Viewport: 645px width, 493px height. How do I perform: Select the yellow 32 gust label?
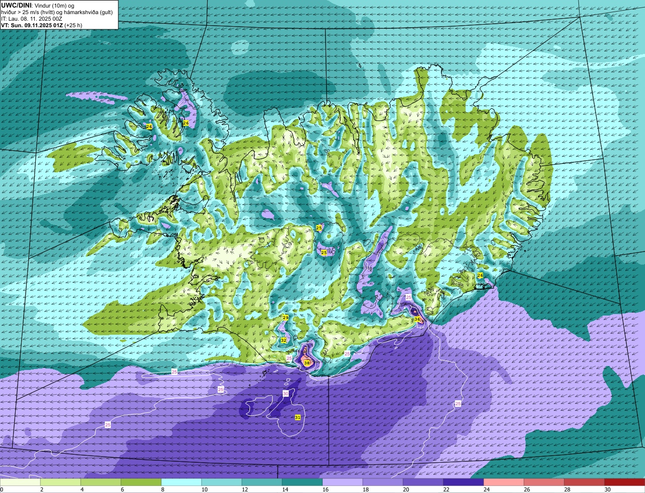(284, 340)
